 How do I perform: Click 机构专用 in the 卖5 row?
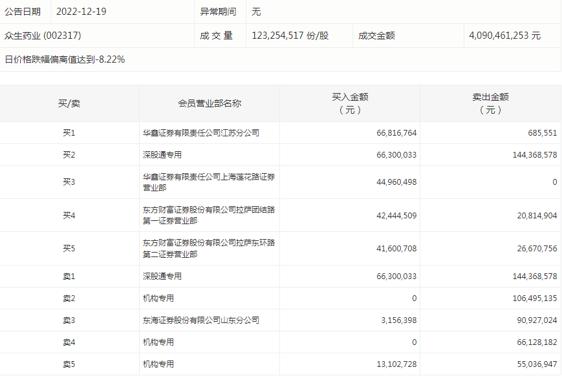point(158,364)
